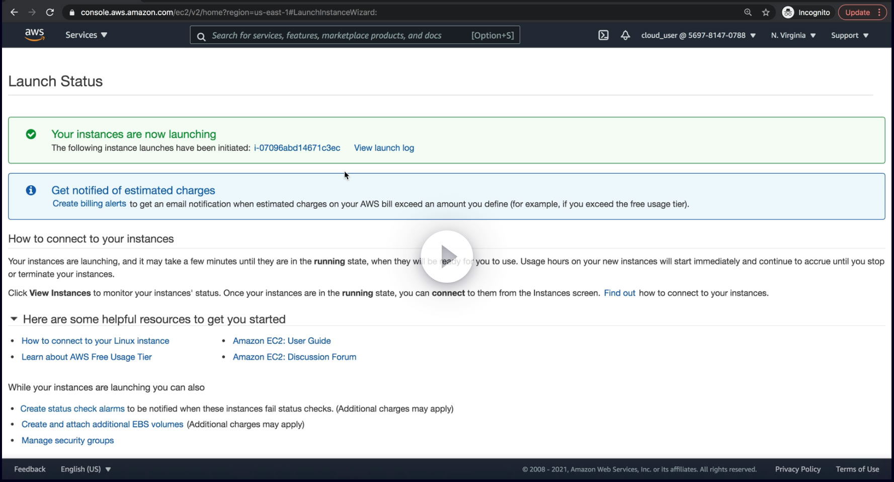Viewport: 894px width, 482px height.
Task: Open the cloud_user account dropdown
Action: 698,35
